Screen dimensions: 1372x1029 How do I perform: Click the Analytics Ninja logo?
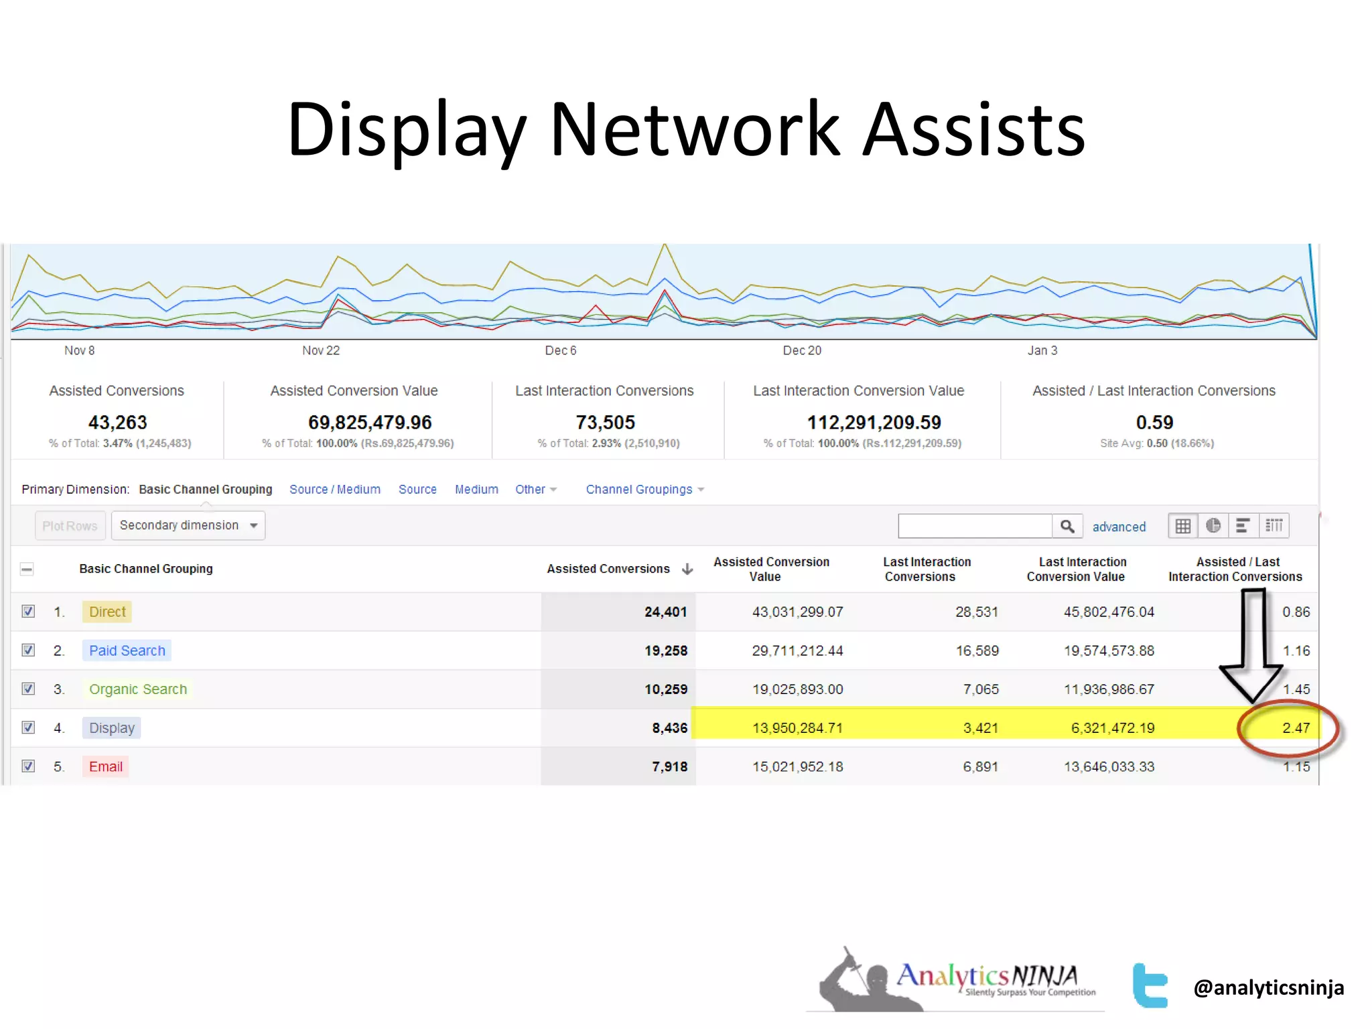pyautogui.click(x=957, y=979)
